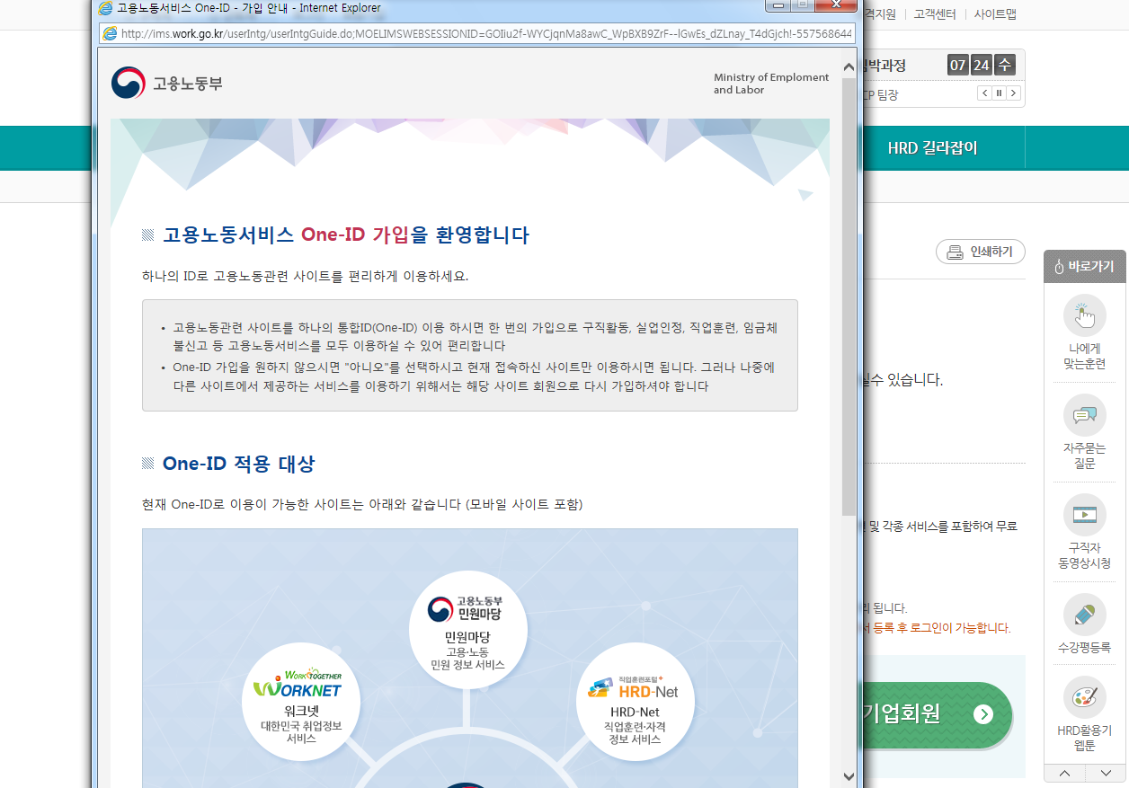The width and height of the screenshot is (1129, 788).
Task: Click the 고용노동부 logo text
Action: coord(187,84)
